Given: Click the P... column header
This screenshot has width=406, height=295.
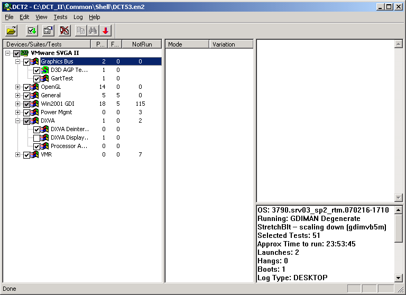Looking at the screenshot, I should [99, 44].
